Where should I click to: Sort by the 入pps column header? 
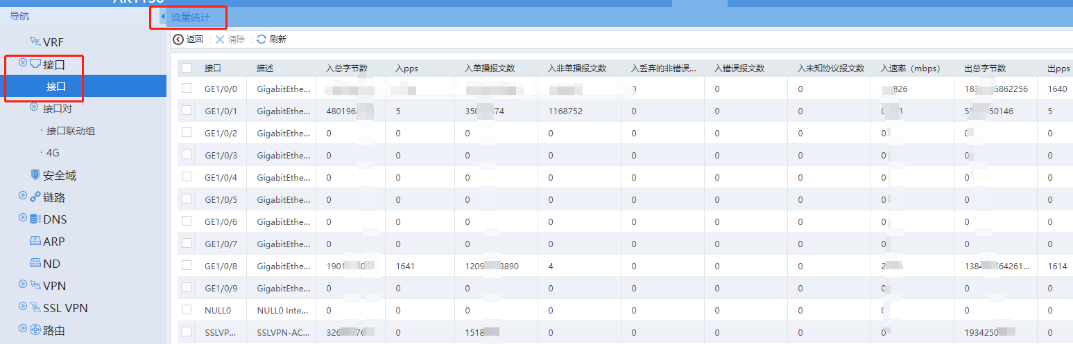pos(406,69)
